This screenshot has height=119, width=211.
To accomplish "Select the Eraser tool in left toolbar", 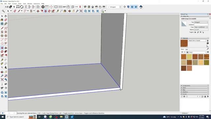I will pyautogui.click(x=6, y=20).
